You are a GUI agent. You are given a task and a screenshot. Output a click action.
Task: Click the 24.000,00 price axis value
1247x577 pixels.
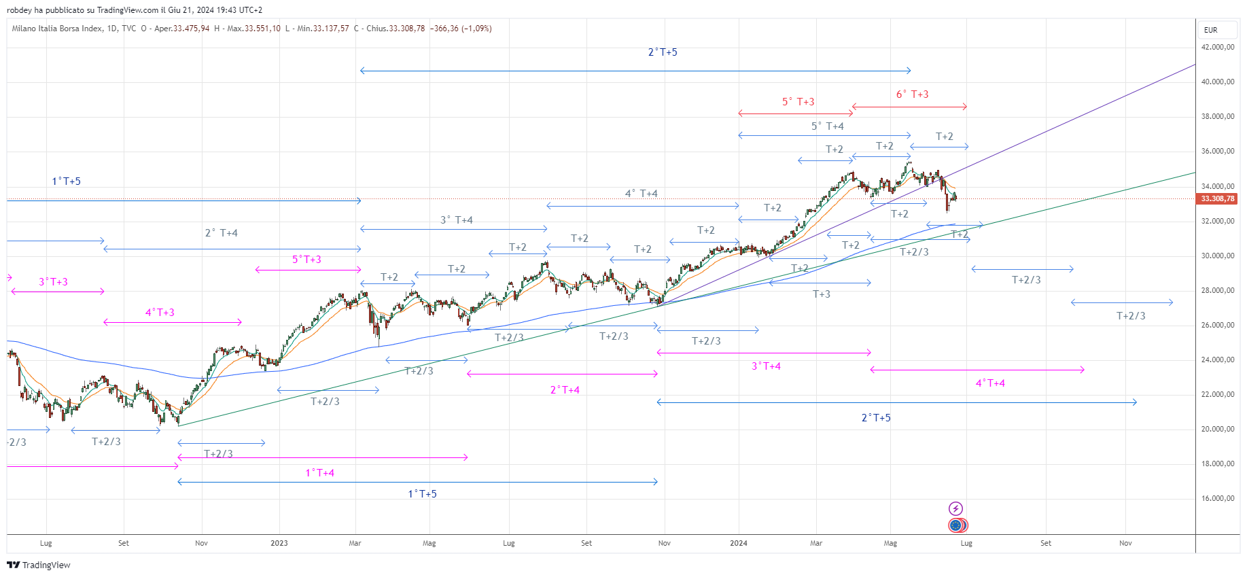1218,360
